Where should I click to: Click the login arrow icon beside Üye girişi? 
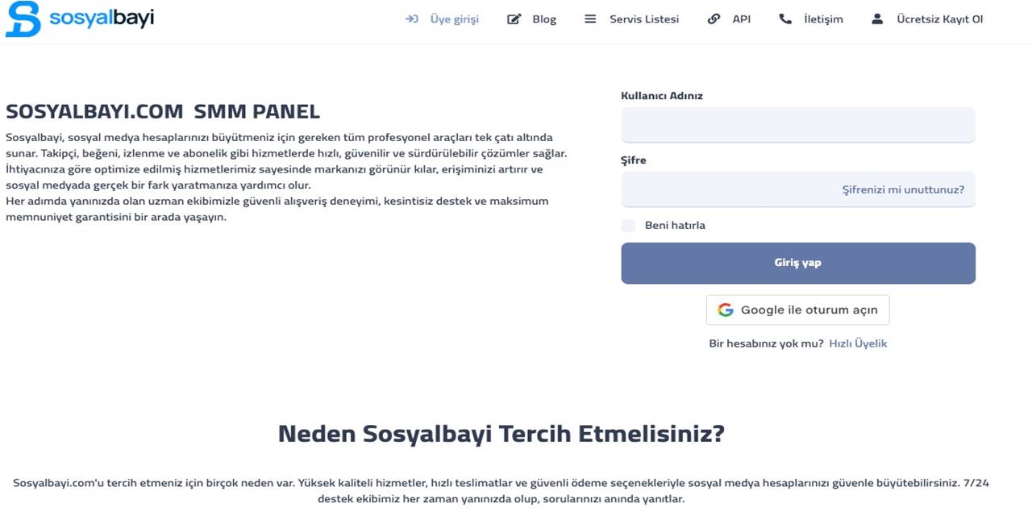click(412, 19)
